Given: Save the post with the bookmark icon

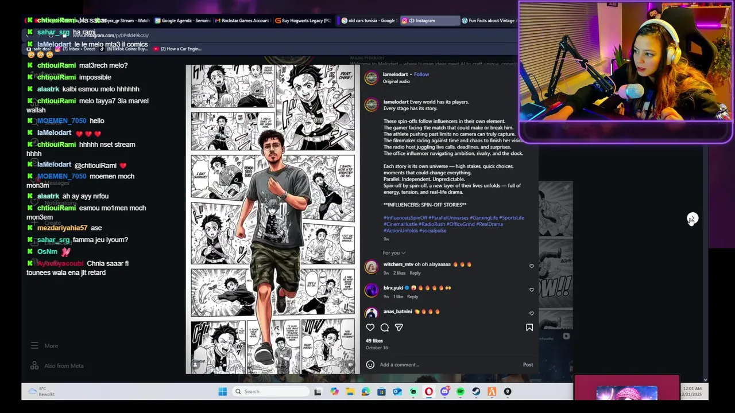Looking at the screenshot, I should (529, 328).
